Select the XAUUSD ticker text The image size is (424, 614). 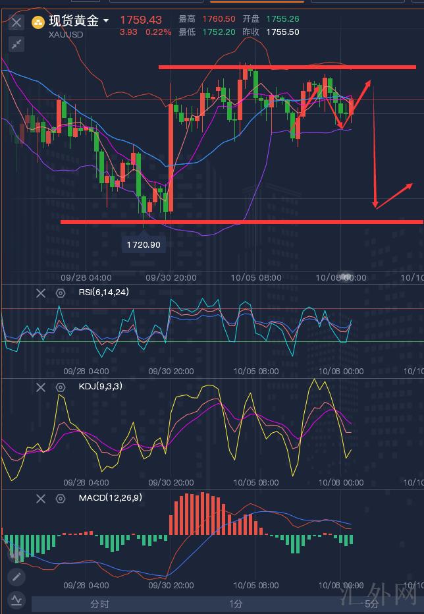66,34
